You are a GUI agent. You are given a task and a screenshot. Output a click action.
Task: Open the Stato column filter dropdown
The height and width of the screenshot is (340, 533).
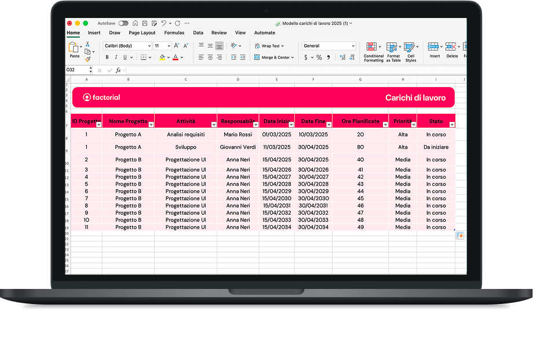[452, 124]
